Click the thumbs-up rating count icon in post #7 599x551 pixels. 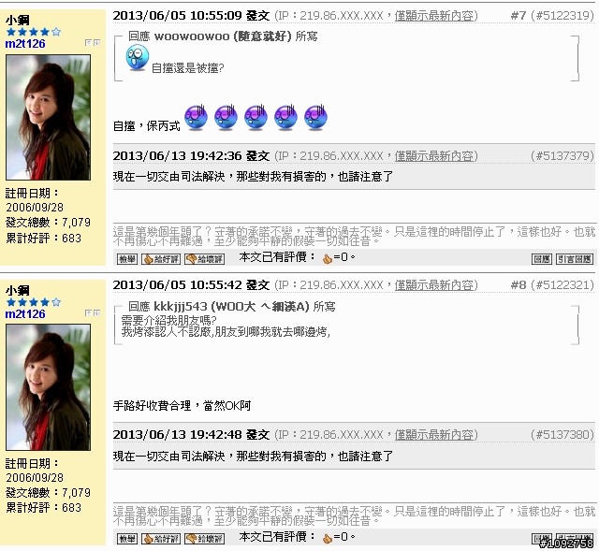pos(328,259)
